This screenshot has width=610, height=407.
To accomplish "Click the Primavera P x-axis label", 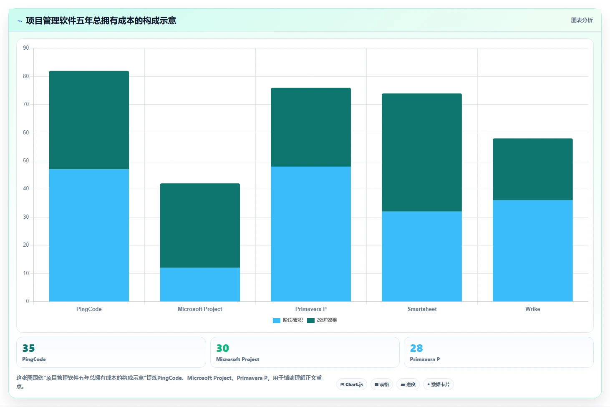I will [311, 309].
